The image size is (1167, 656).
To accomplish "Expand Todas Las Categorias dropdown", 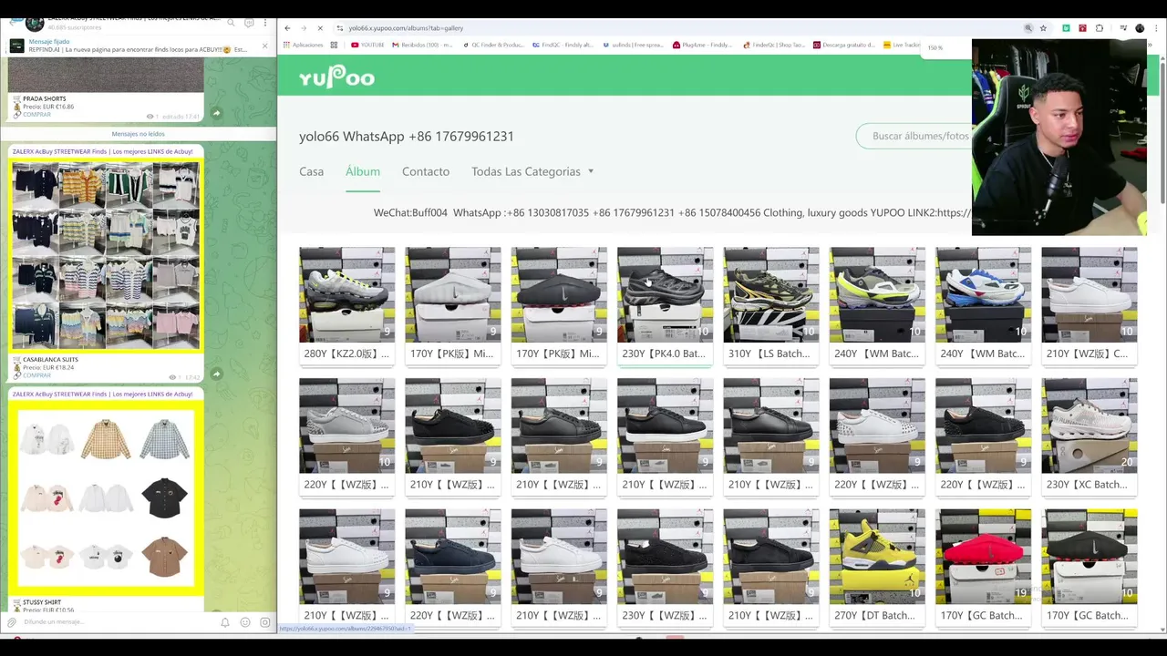I will point(532,171).
